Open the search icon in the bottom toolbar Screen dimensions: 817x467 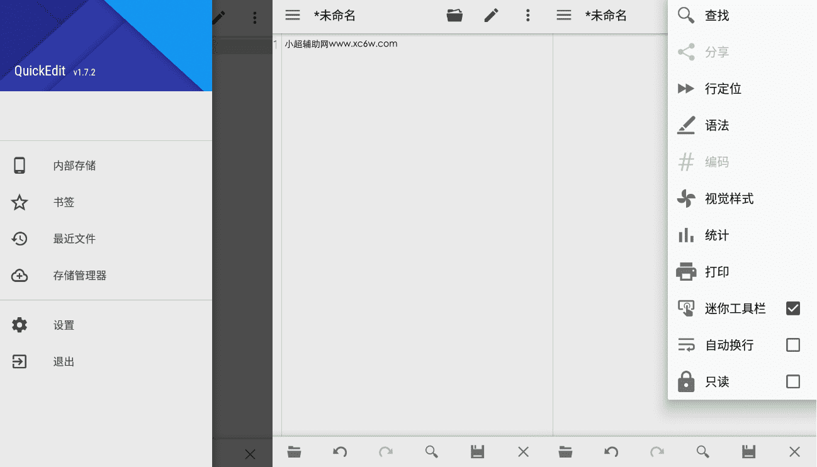[x=431, y=452]
